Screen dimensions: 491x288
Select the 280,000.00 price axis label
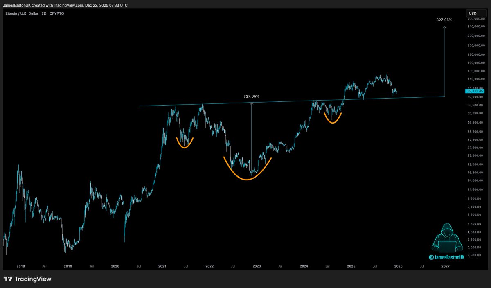point(477,36)
